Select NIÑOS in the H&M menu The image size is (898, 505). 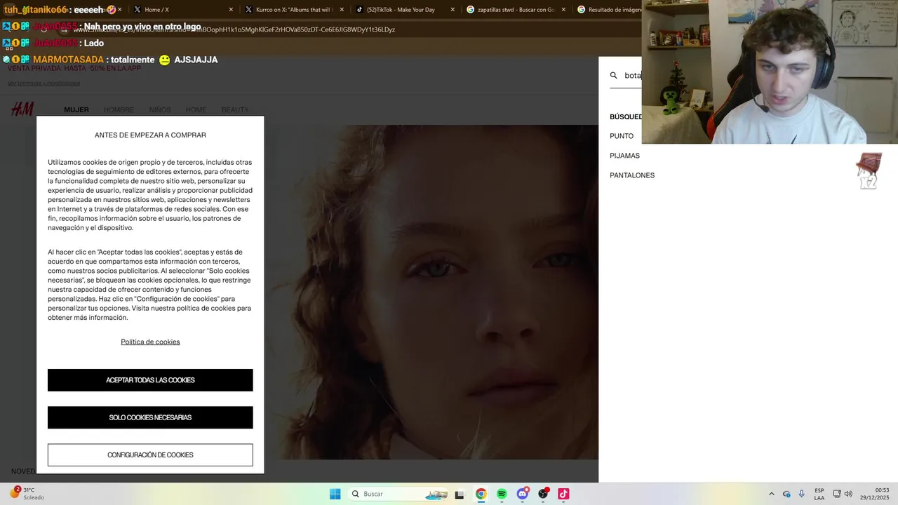[160, 110]
